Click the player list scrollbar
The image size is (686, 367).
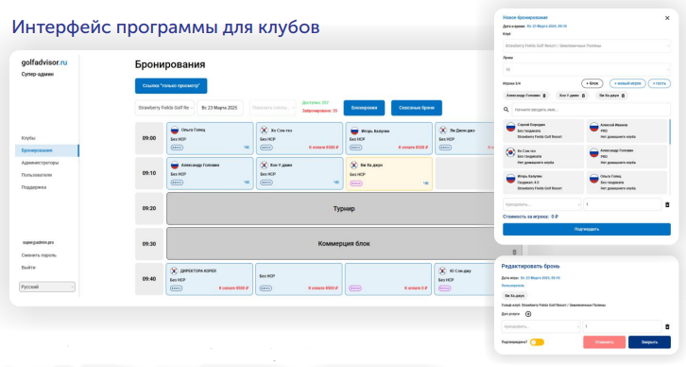coord(669,131)
